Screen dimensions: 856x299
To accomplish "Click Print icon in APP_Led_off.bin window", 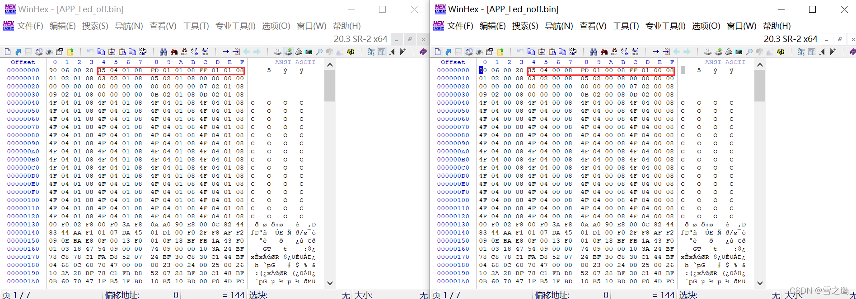I will tap(49, 52).
